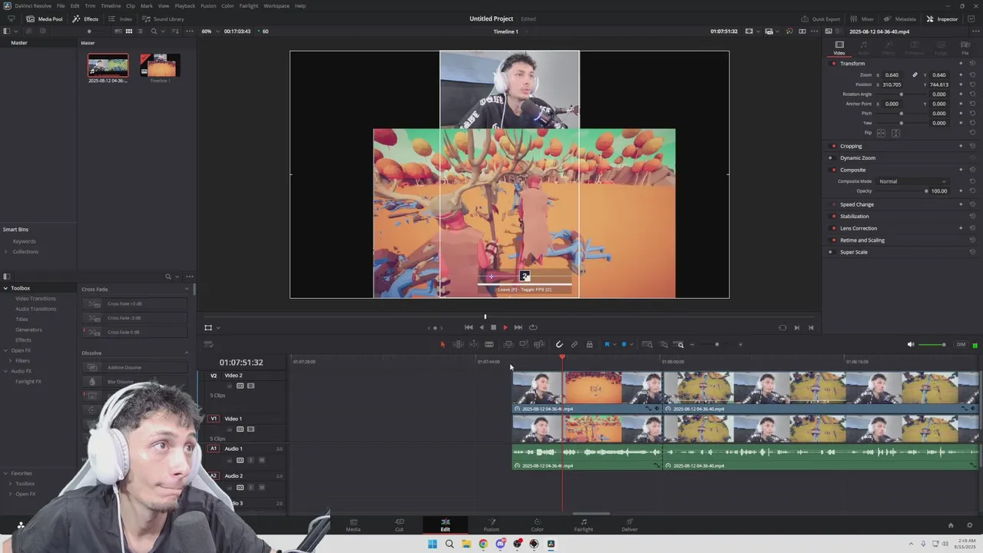Add a blue marker on timeline
Viewport: 983px width, 553px height.
point(624,344)
